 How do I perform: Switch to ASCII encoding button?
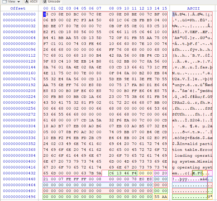tap(31, 1)
